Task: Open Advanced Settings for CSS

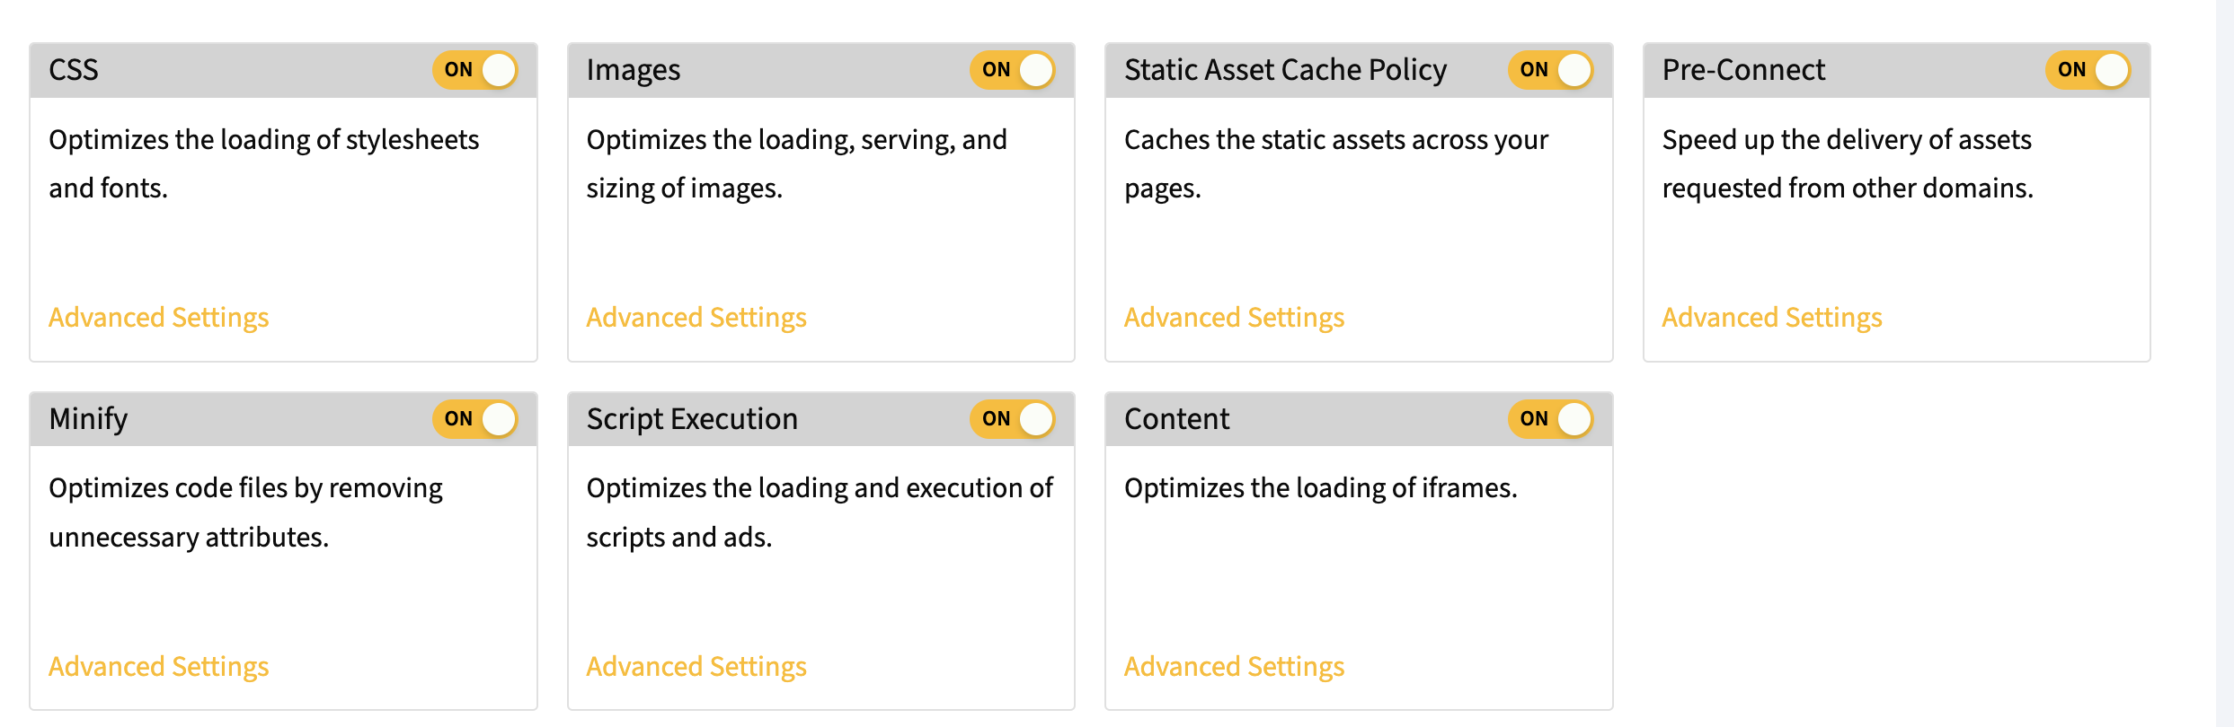Action: point(159,318)
